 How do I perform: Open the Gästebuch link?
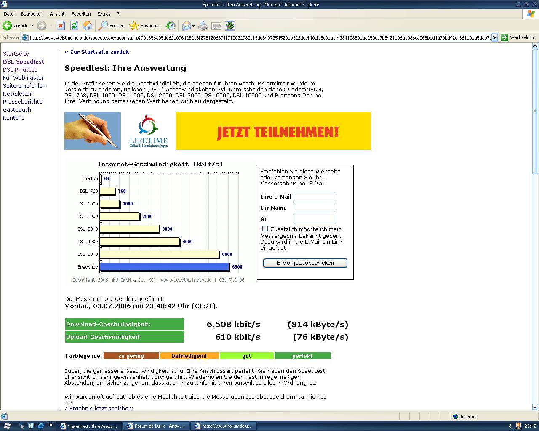pyautogui.click(x=17, y=110)
